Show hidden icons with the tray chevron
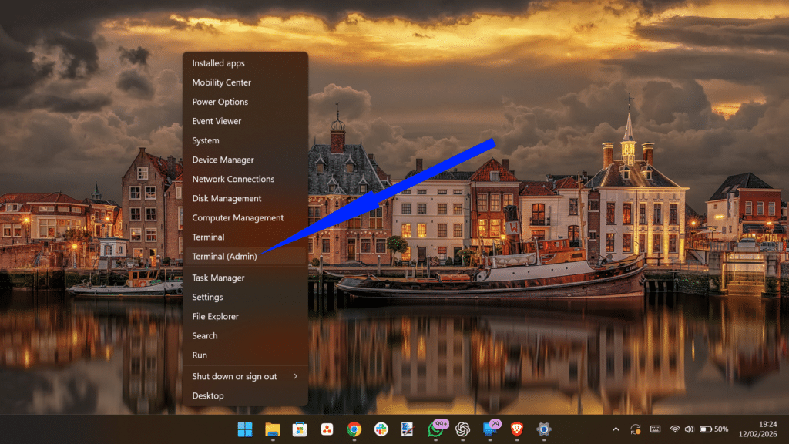 point(616,429)
